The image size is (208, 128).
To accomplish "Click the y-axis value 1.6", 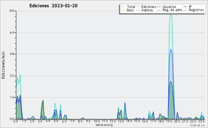I will pyautogui.click(x=12, y=97).
